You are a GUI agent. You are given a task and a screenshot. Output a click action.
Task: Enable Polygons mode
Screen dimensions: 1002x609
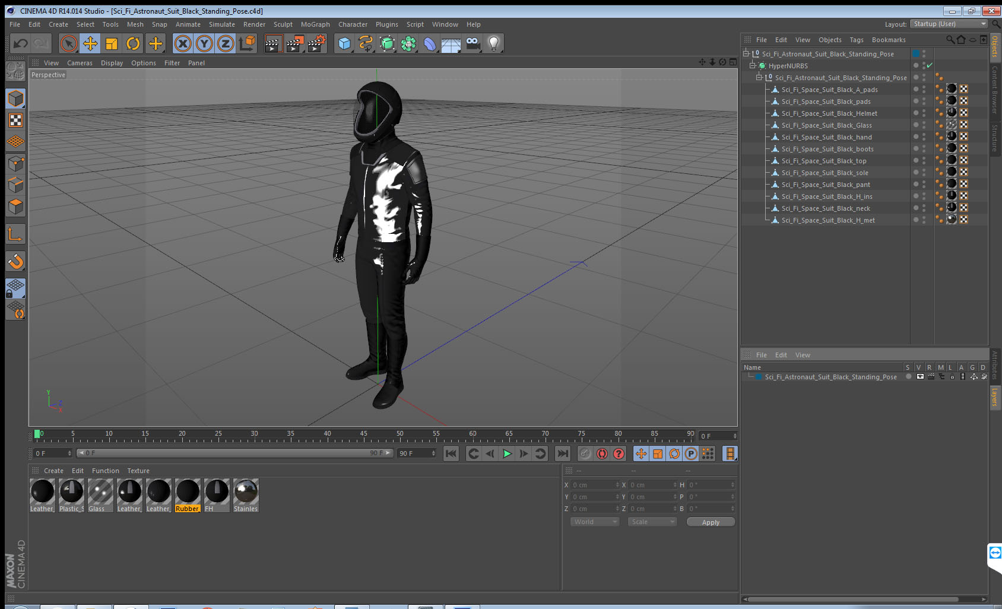click(x=15, y=206)
